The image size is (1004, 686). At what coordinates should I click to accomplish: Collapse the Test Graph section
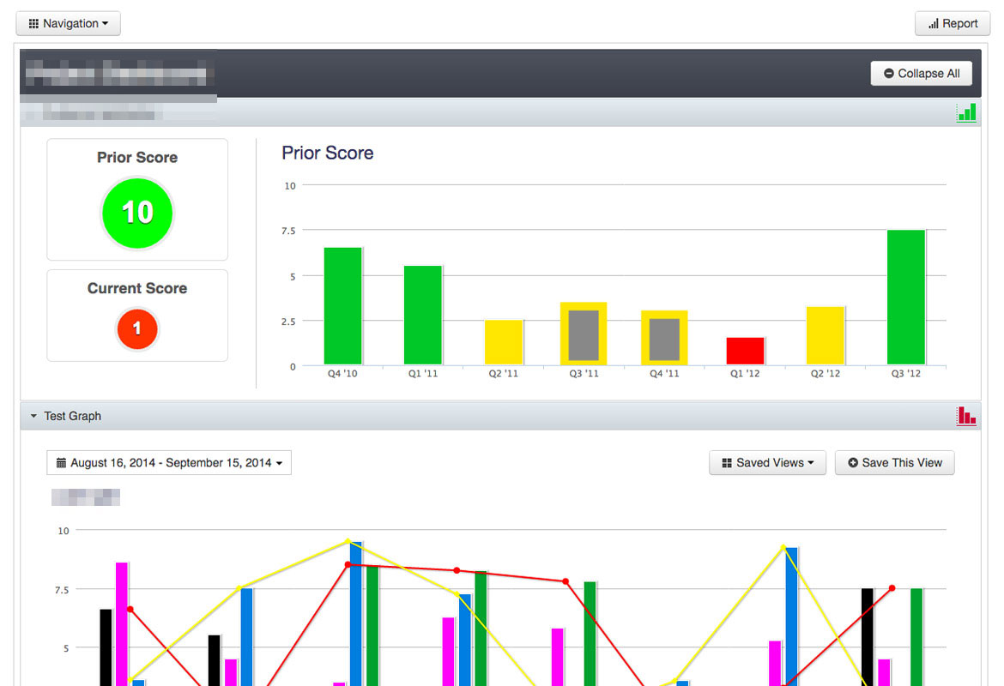pyautogui.click(x=66, y=416)
